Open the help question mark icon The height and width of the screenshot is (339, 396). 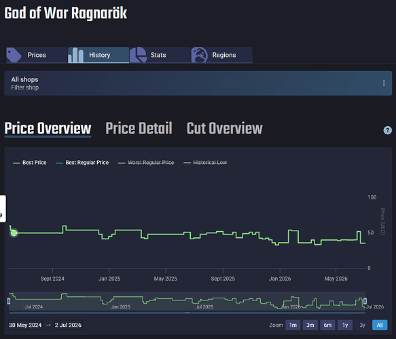[x=387, y=130]
